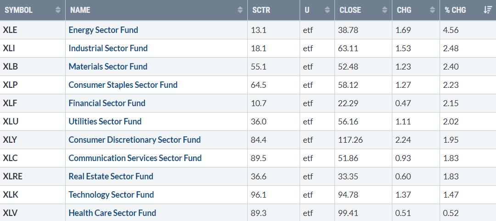Image resolution: width=496 pixels, height=221 pixels.
Task: Toggle the % CHG descending sort icon
Action: (x=487, y=10)
